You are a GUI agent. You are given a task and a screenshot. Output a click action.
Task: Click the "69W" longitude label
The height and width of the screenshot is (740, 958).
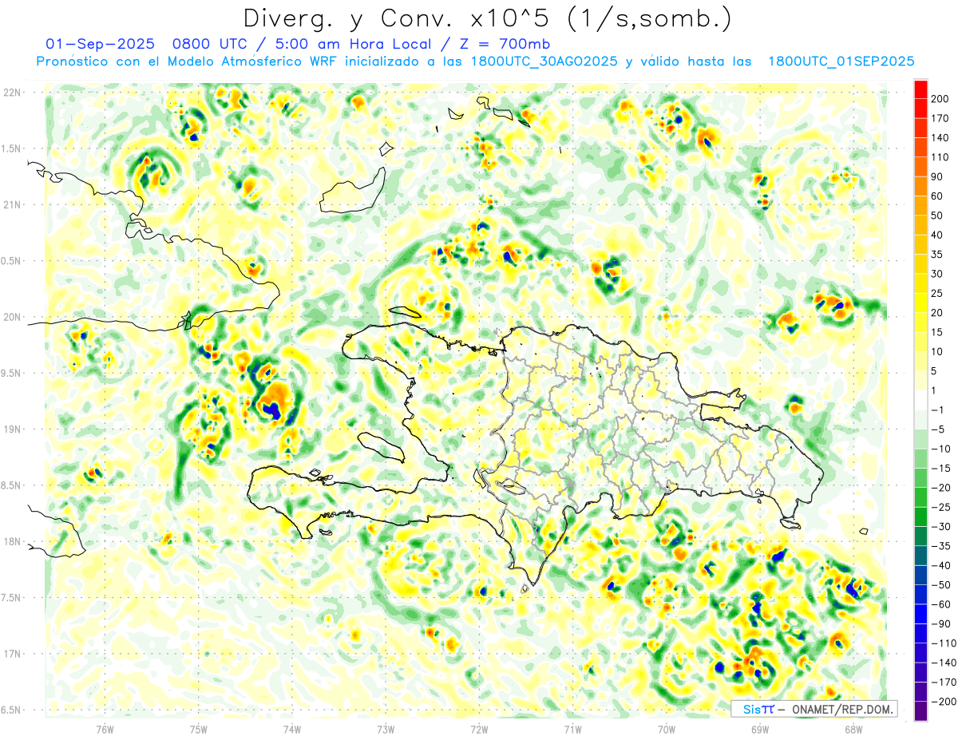click(x=760, y=729)
